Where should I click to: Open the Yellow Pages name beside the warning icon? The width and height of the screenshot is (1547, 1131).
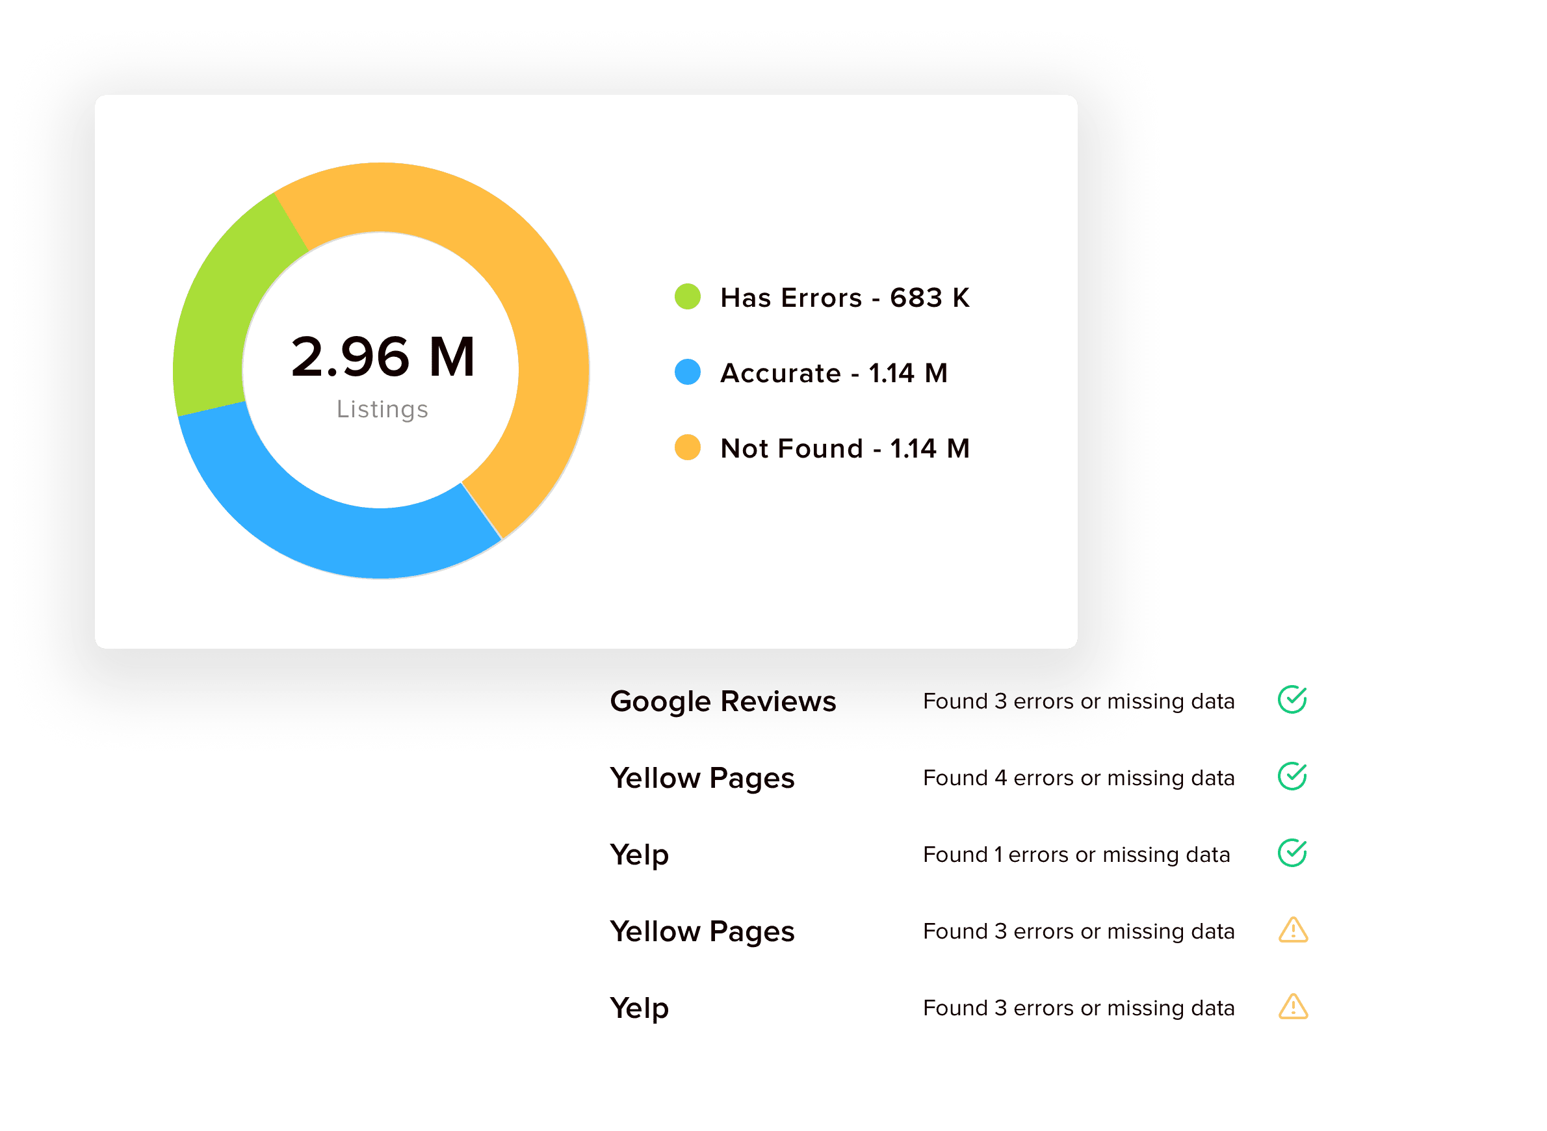tap(702, 931)
